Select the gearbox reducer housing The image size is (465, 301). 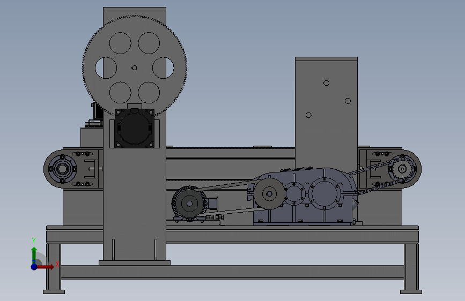(x=306, y=198)
